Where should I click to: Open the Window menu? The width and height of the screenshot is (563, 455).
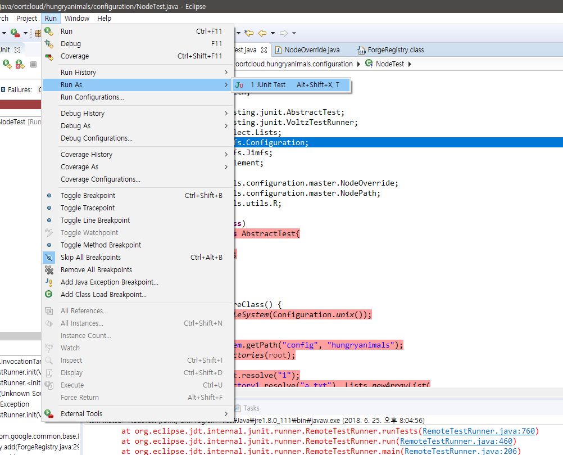click(77, 19)
